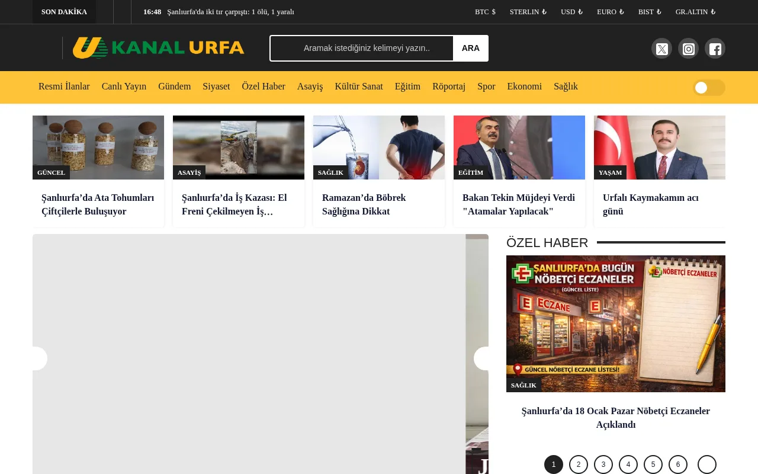Image resolution: width=758 pixels, height=474 pixels.
Task: View the GR.ALTIN gold price
Action: pos(695,11)
